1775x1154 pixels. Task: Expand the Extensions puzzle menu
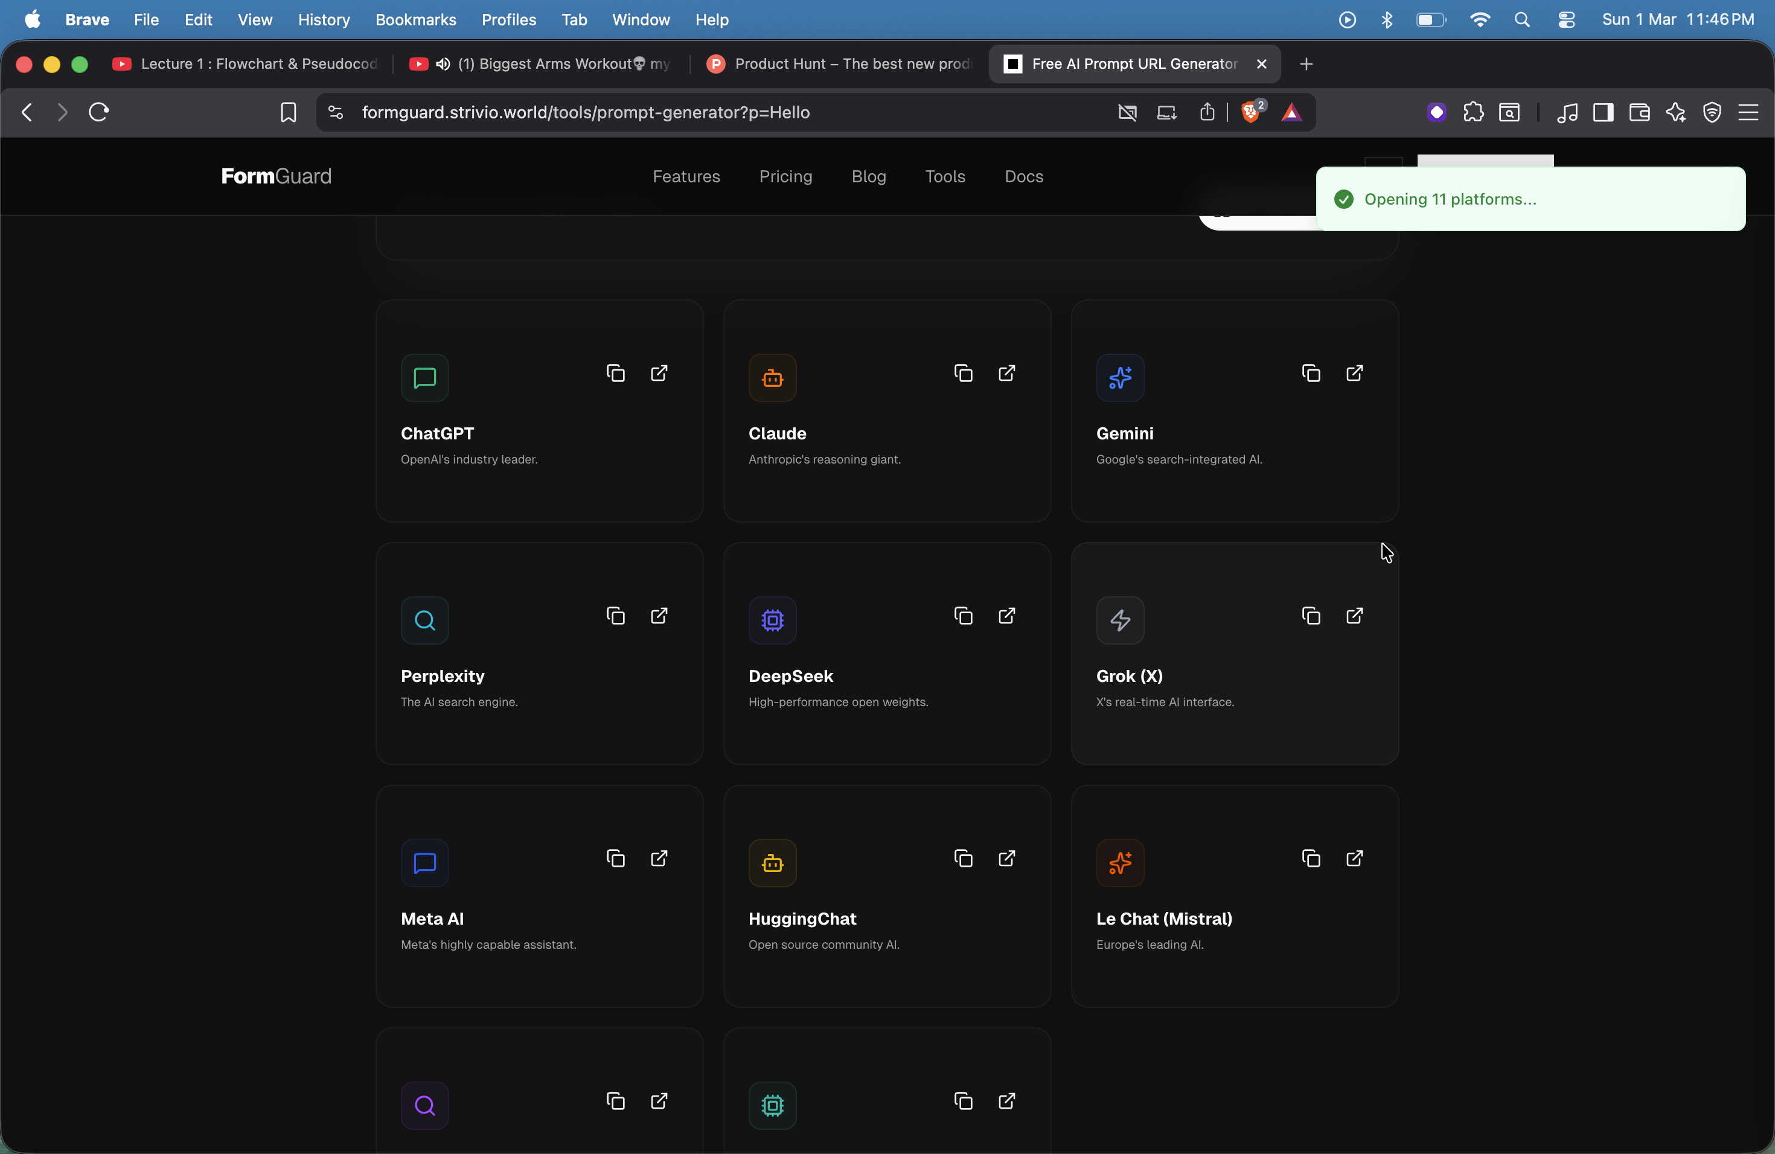click(x=1473, y=113)
